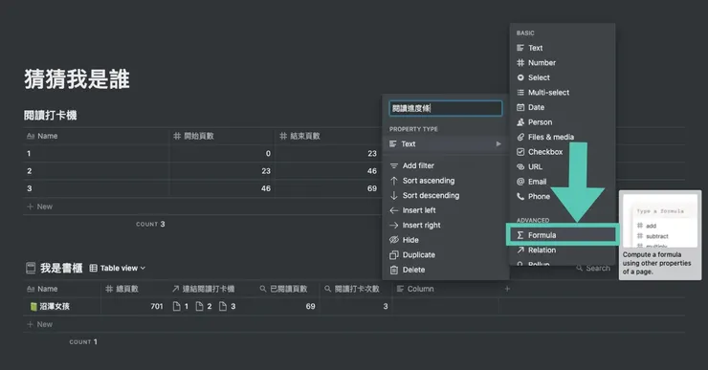Open linked page 1 in relation cell
The width and height of the screenshot is (708, 370).
(x=181, y=306)
